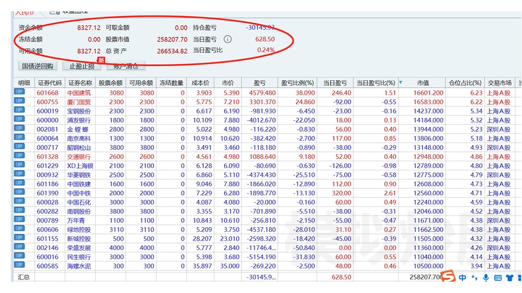Open detail icon for 中国建筑 row
This screenshot has height=293, width=522.
pyautogui.click(x=20, y=92)
